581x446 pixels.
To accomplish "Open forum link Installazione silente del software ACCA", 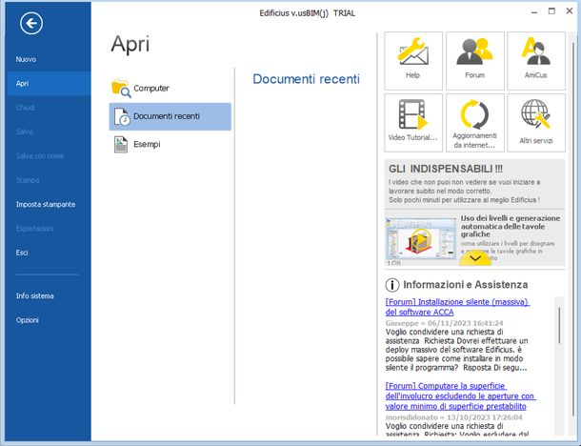I will pos(457,307).
